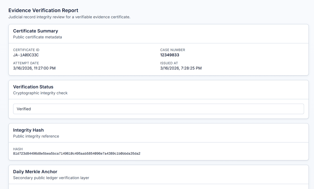
Task: Click the Integrity Hash card title
Action: coord(28,130)
